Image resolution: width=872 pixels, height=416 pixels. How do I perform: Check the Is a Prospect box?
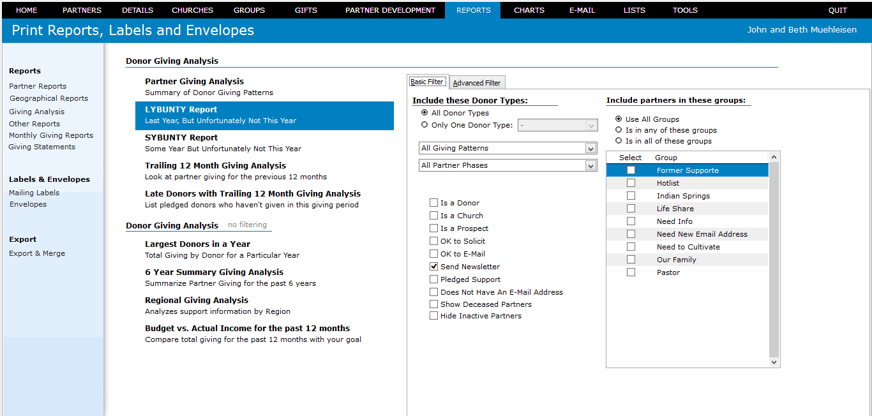click(434, 228)
